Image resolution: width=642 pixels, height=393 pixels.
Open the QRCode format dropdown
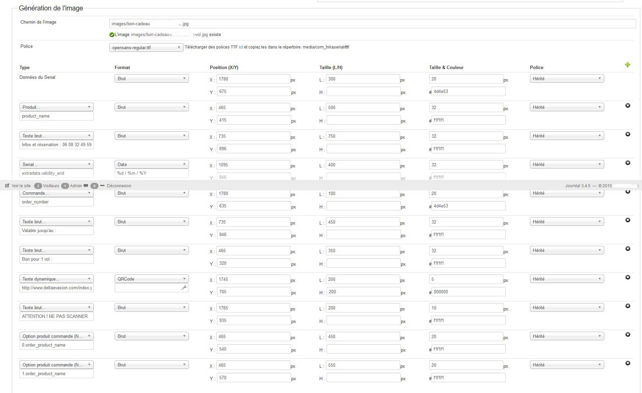coord(151,279)
